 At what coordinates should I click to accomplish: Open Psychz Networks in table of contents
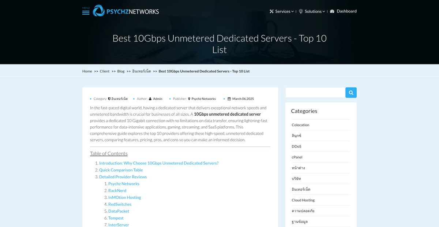(x=124, y=184)
